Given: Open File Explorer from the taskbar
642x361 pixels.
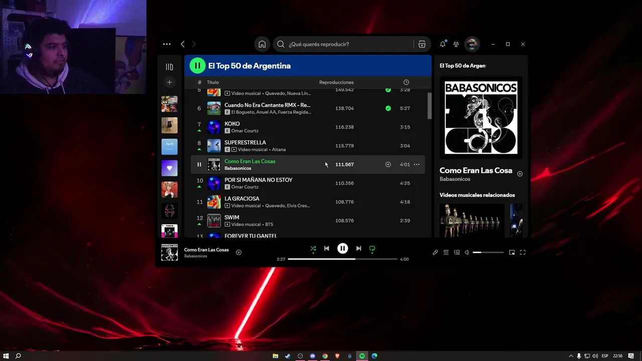Looking at the screenshot, I should tap(275, 356).
